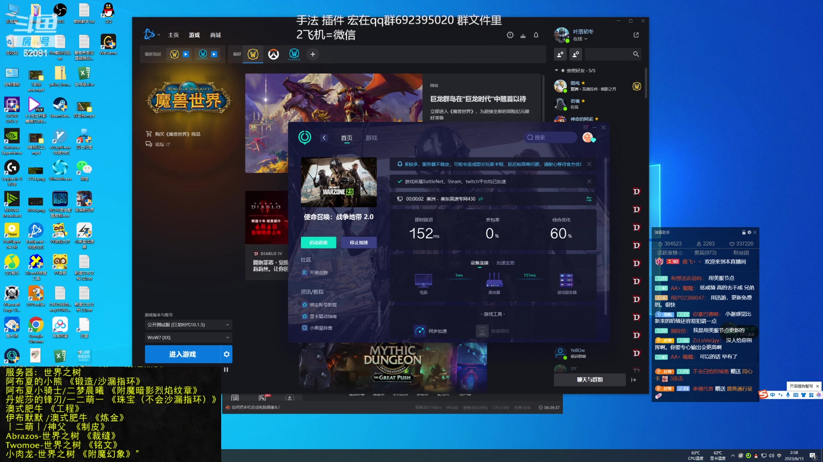
Task: Open the Battle.net logo menu
Action: click(151, 35)
